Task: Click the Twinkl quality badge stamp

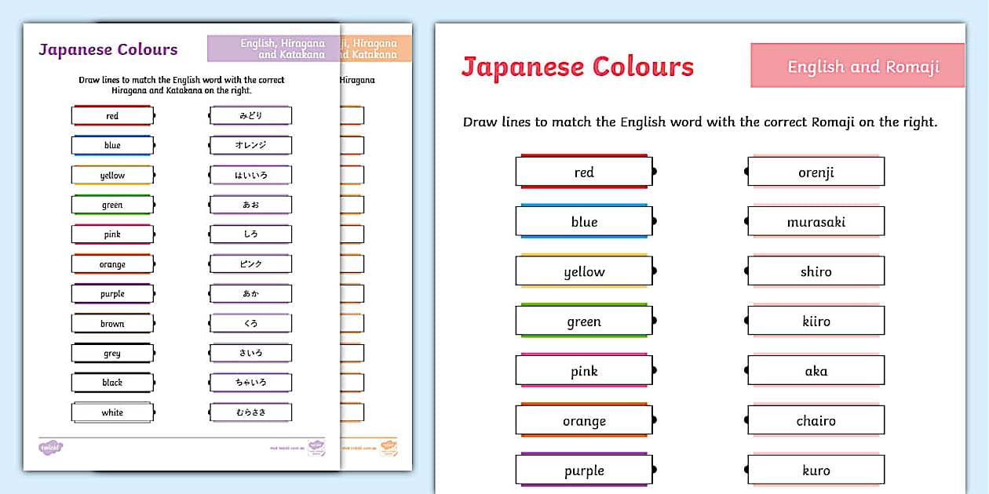Action: coord(316,447)
